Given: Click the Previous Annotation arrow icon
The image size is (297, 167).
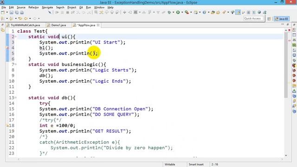Looking at the screenshot, I should [x=11, y=19].
